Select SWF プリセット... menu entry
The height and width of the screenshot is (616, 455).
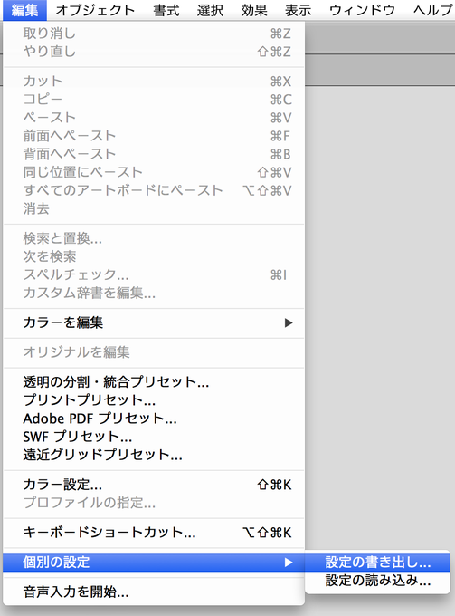point(154,437)
